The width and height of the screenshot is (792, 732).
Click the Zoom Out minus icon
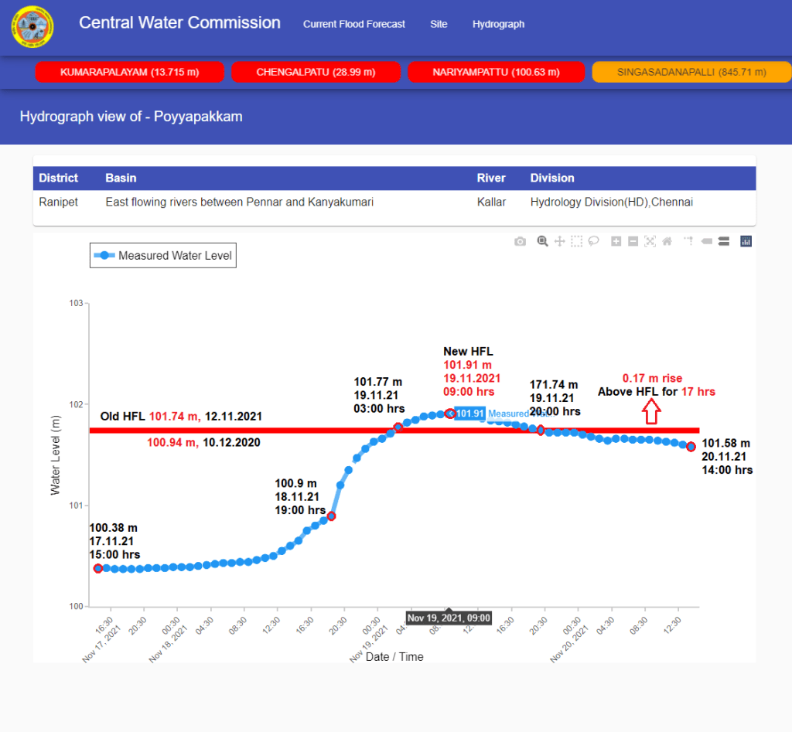tap(633, 241)
